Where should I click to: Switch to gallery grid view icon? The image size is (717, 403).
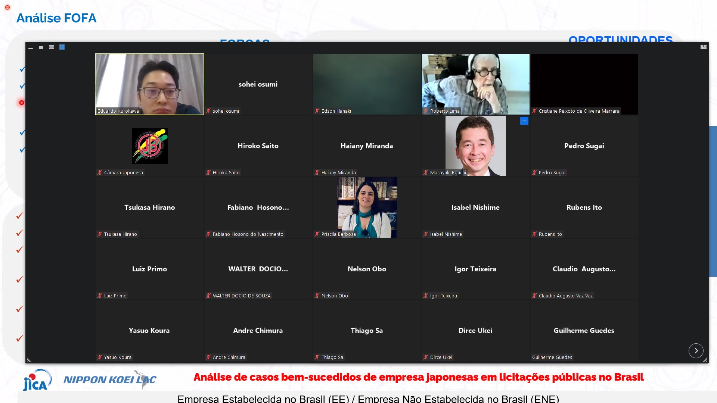[62, 47]
